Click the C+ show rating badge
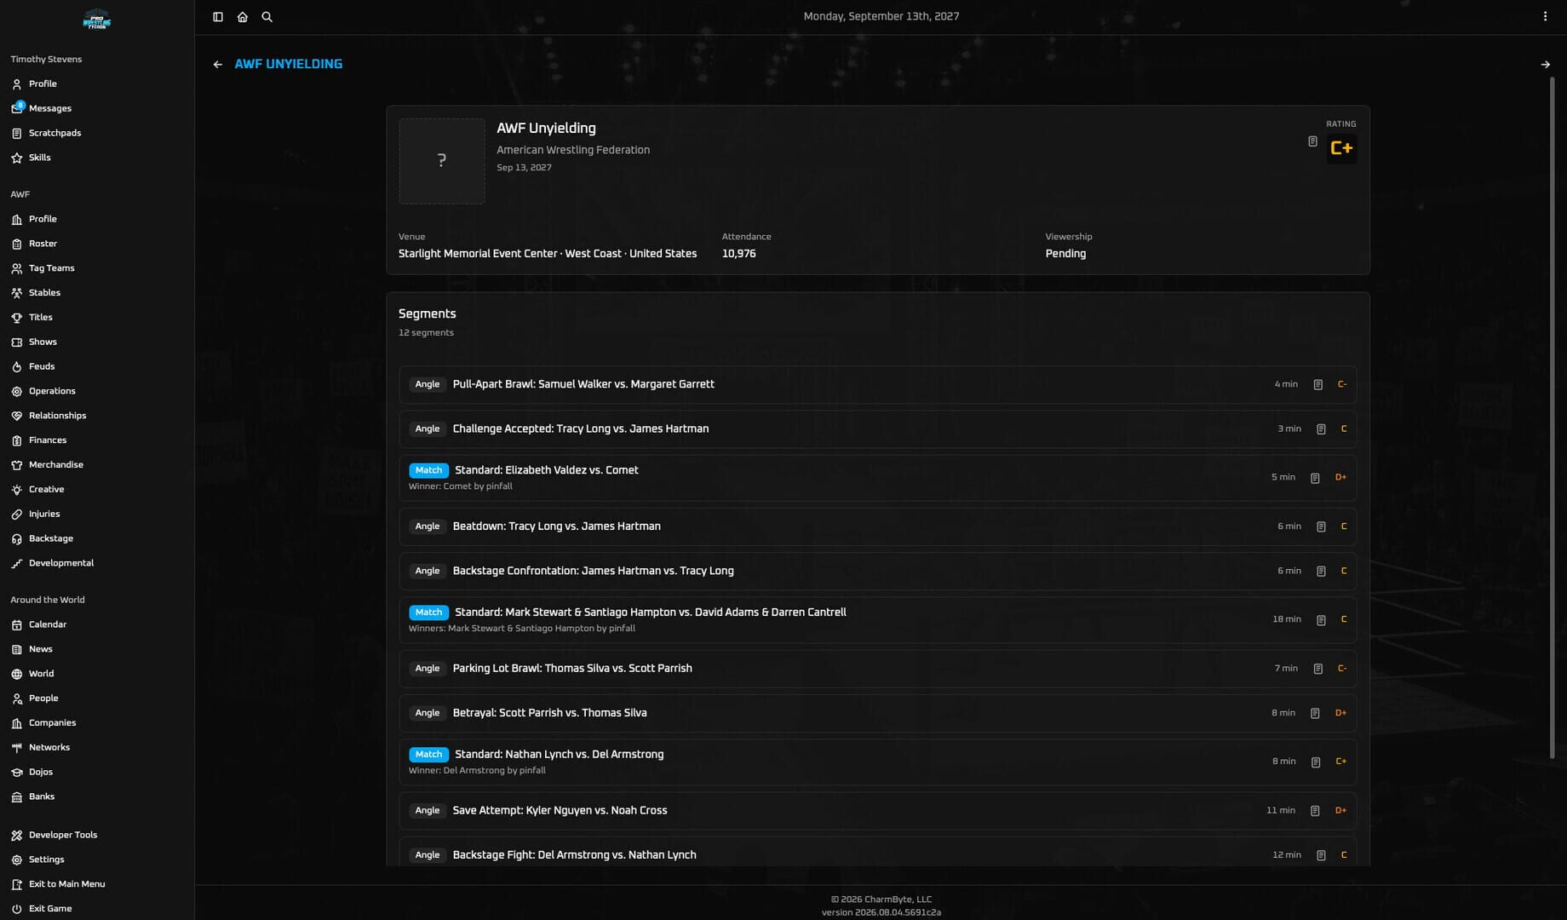Screen dimensions: 1567x920 tap(1341, 148)
